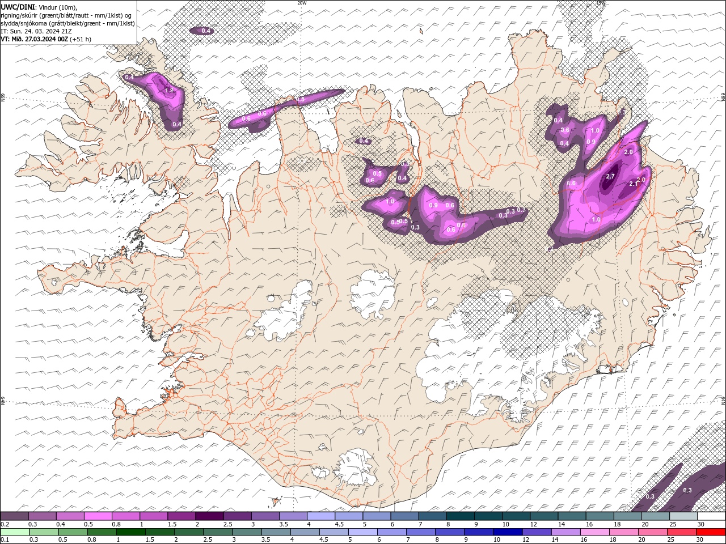Click the '12' label in the upper legend row
This screenshot has height=544, width=726.
(x=534, y=524)
